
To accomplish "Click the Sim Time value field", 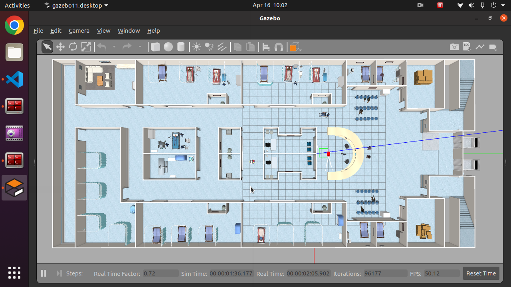I will pyautogui.click(x=232, y=273).
